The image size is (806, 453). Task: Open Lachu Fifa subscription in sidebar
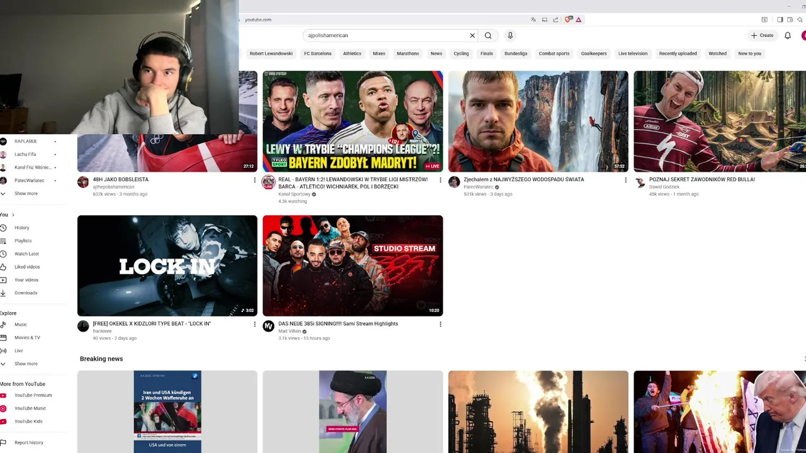[x=25, y=154]
